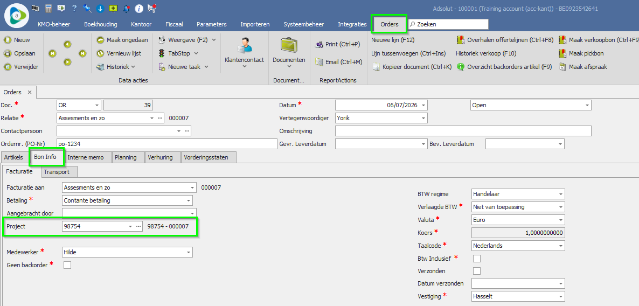Open the Betaling dropdown
The width and height of the screenshot is (639, 306).
point(189,200)
